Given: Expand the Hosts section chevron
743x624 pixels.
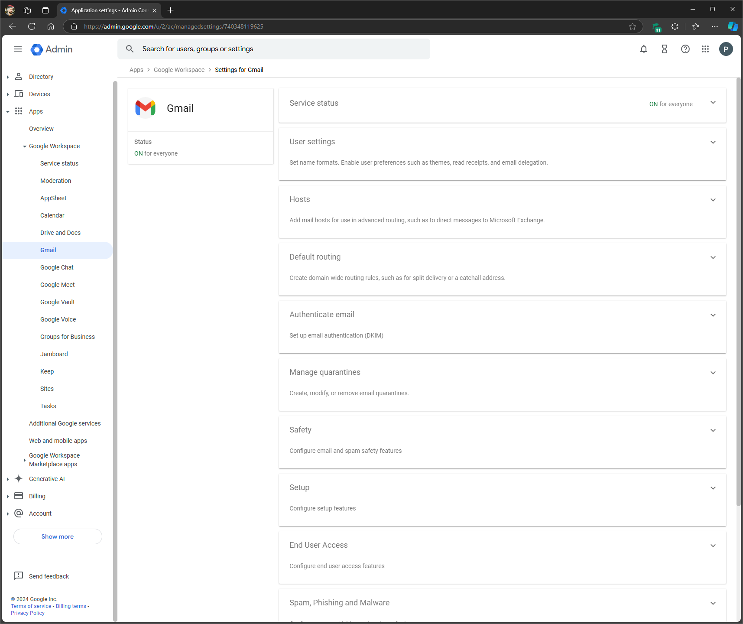Looking at the screenshot, I should point(713,200).
